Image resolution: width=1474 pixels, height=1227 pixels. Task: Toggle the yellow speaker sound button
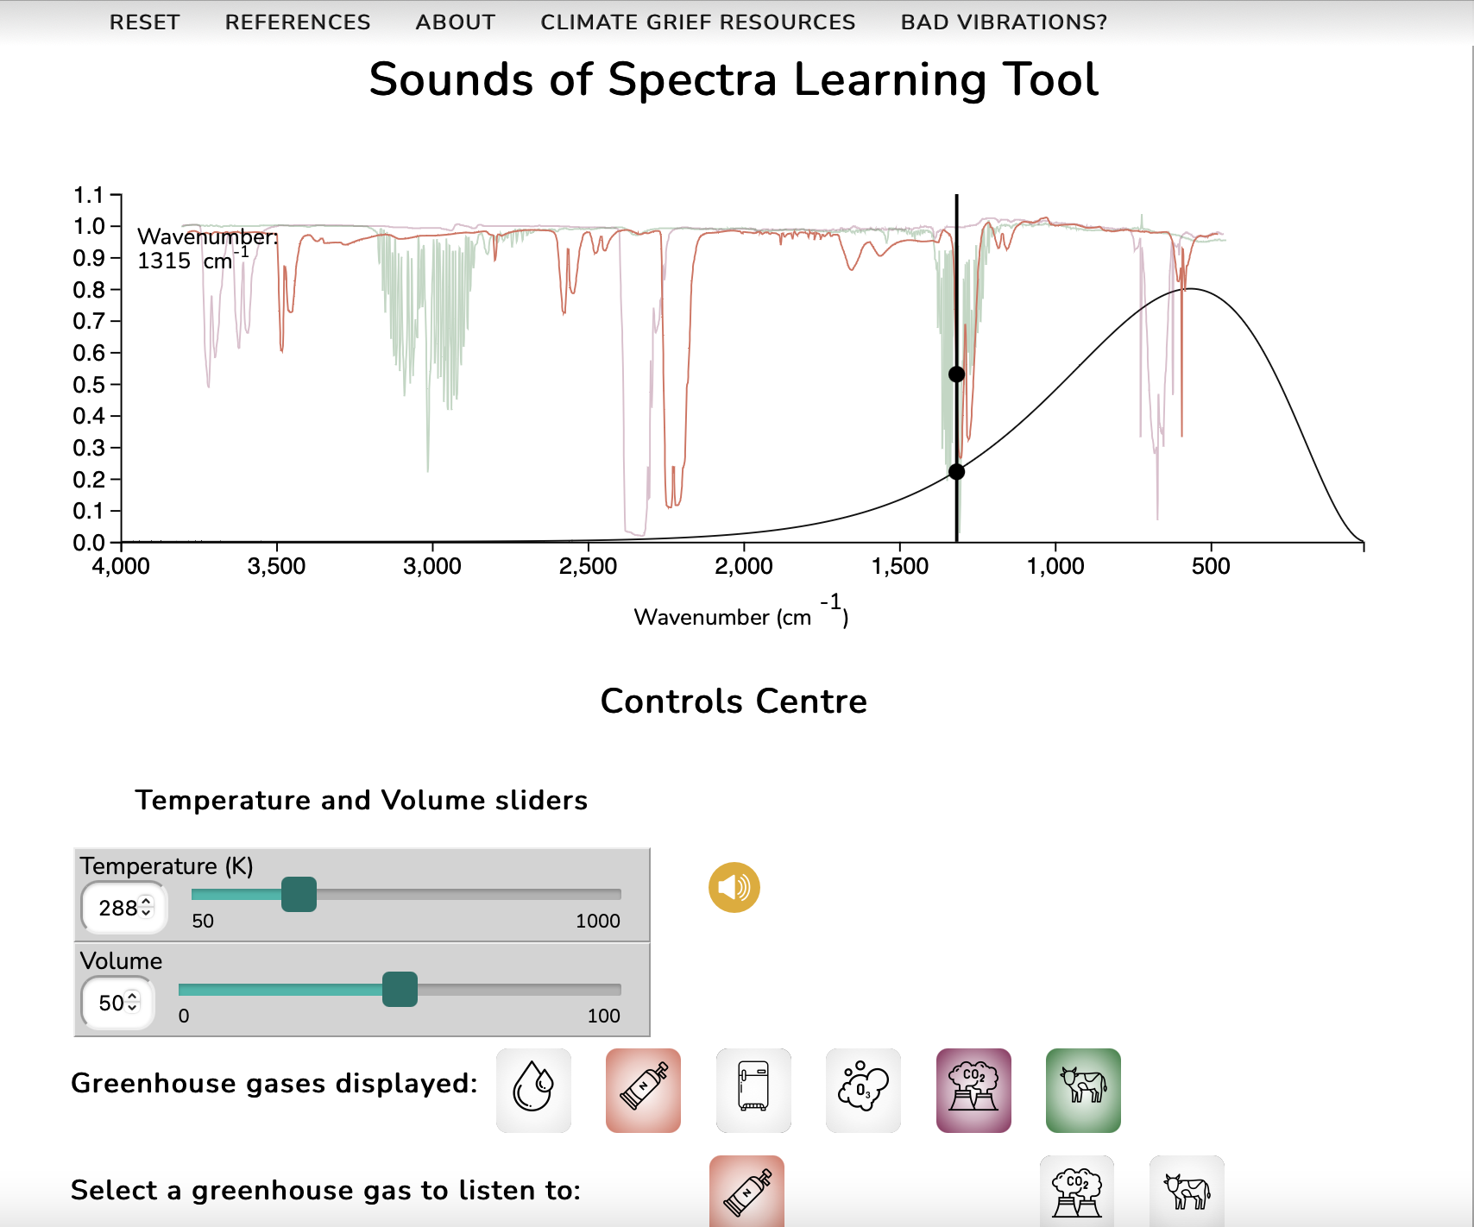pyautogui.click(x=734, y=887)
